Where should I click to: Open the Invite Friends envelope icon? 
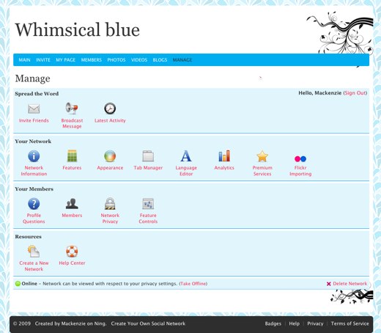34,109
